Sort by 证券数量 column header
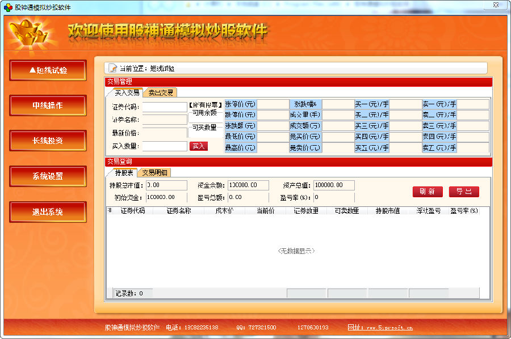The height and width of the screenshot is (339, 511). pos(306,211)
